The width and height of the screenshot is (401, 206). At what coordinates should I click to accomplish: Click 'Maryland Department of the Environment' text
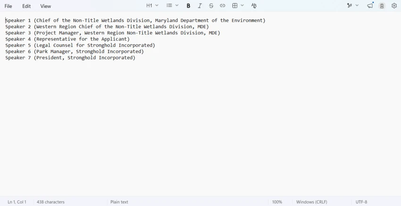coord(209,20)
